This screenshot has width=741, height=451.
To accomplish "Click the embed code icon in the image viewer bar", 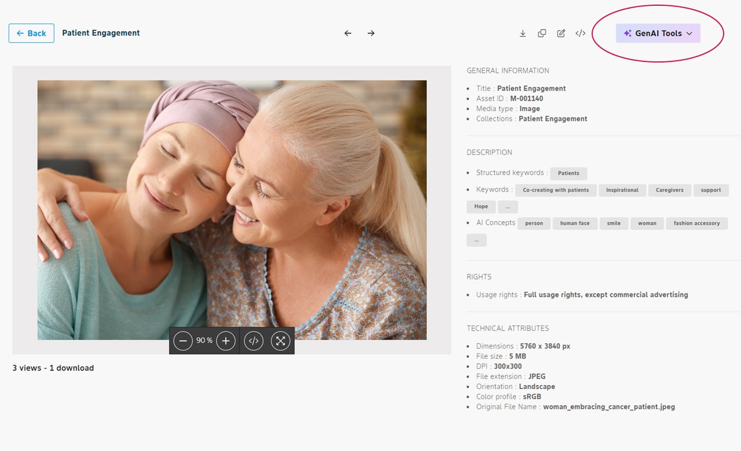I will (254, 340).
